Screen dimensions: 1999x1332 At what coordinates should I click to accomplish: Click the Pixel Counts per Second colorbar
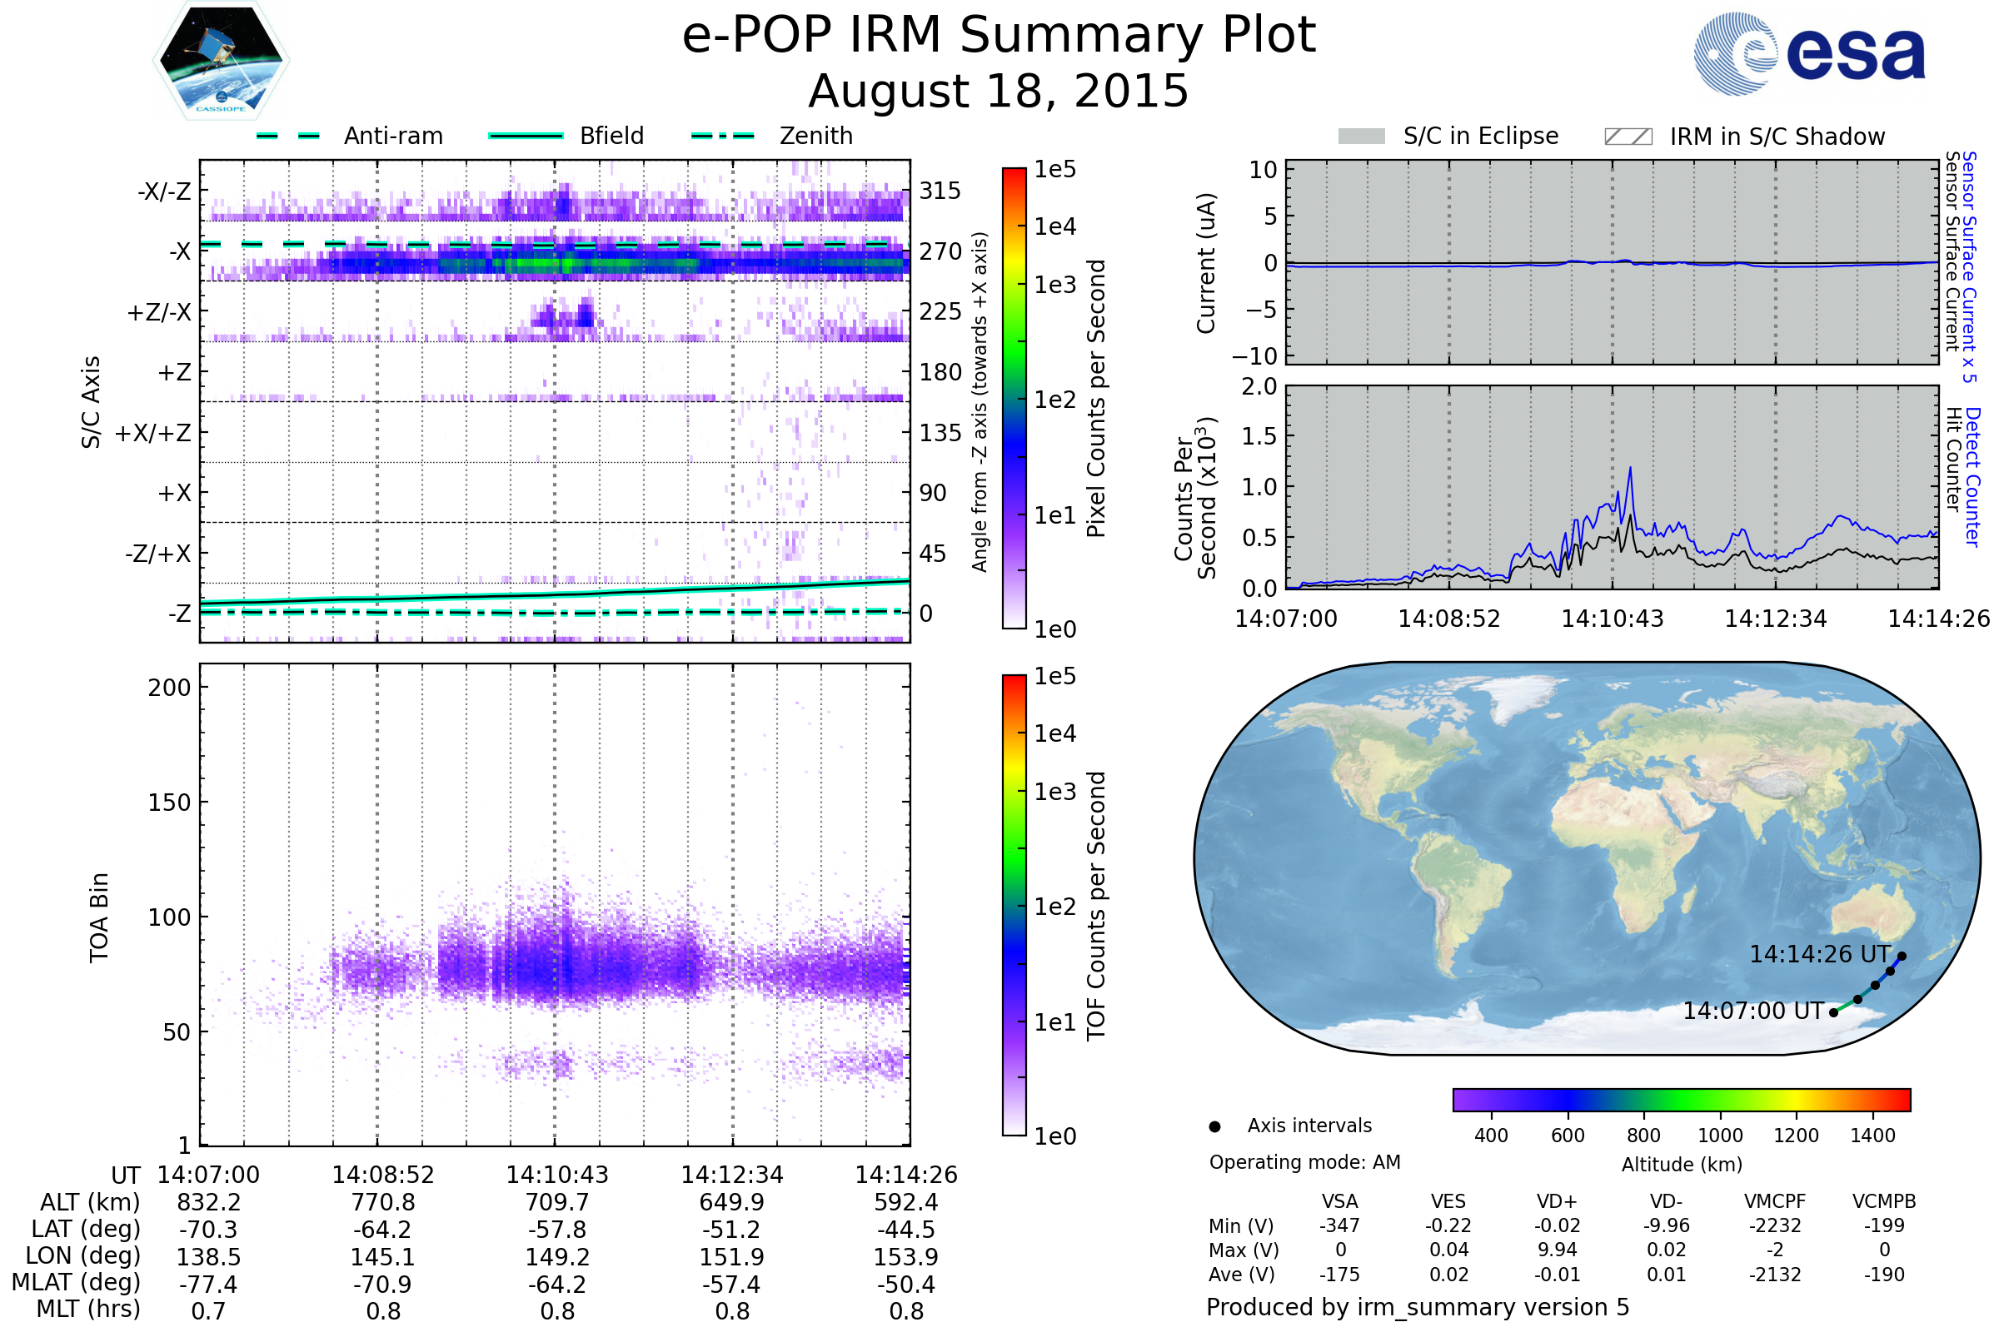coord(1014,399)
